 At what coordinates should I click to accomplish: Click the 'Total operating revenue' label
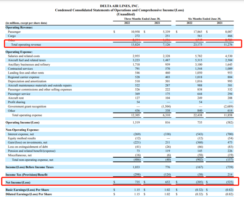pos(26,45)
